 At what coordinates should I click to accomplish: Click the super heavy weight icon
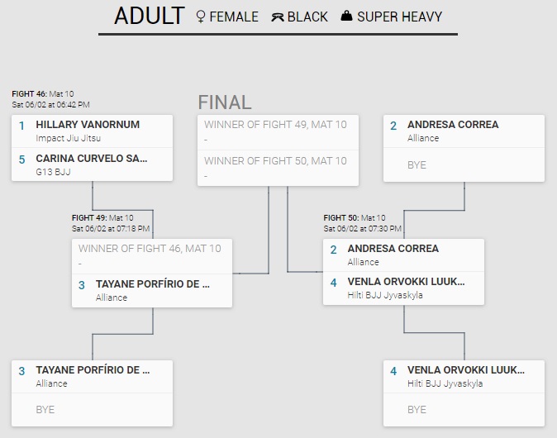point(347,17)
